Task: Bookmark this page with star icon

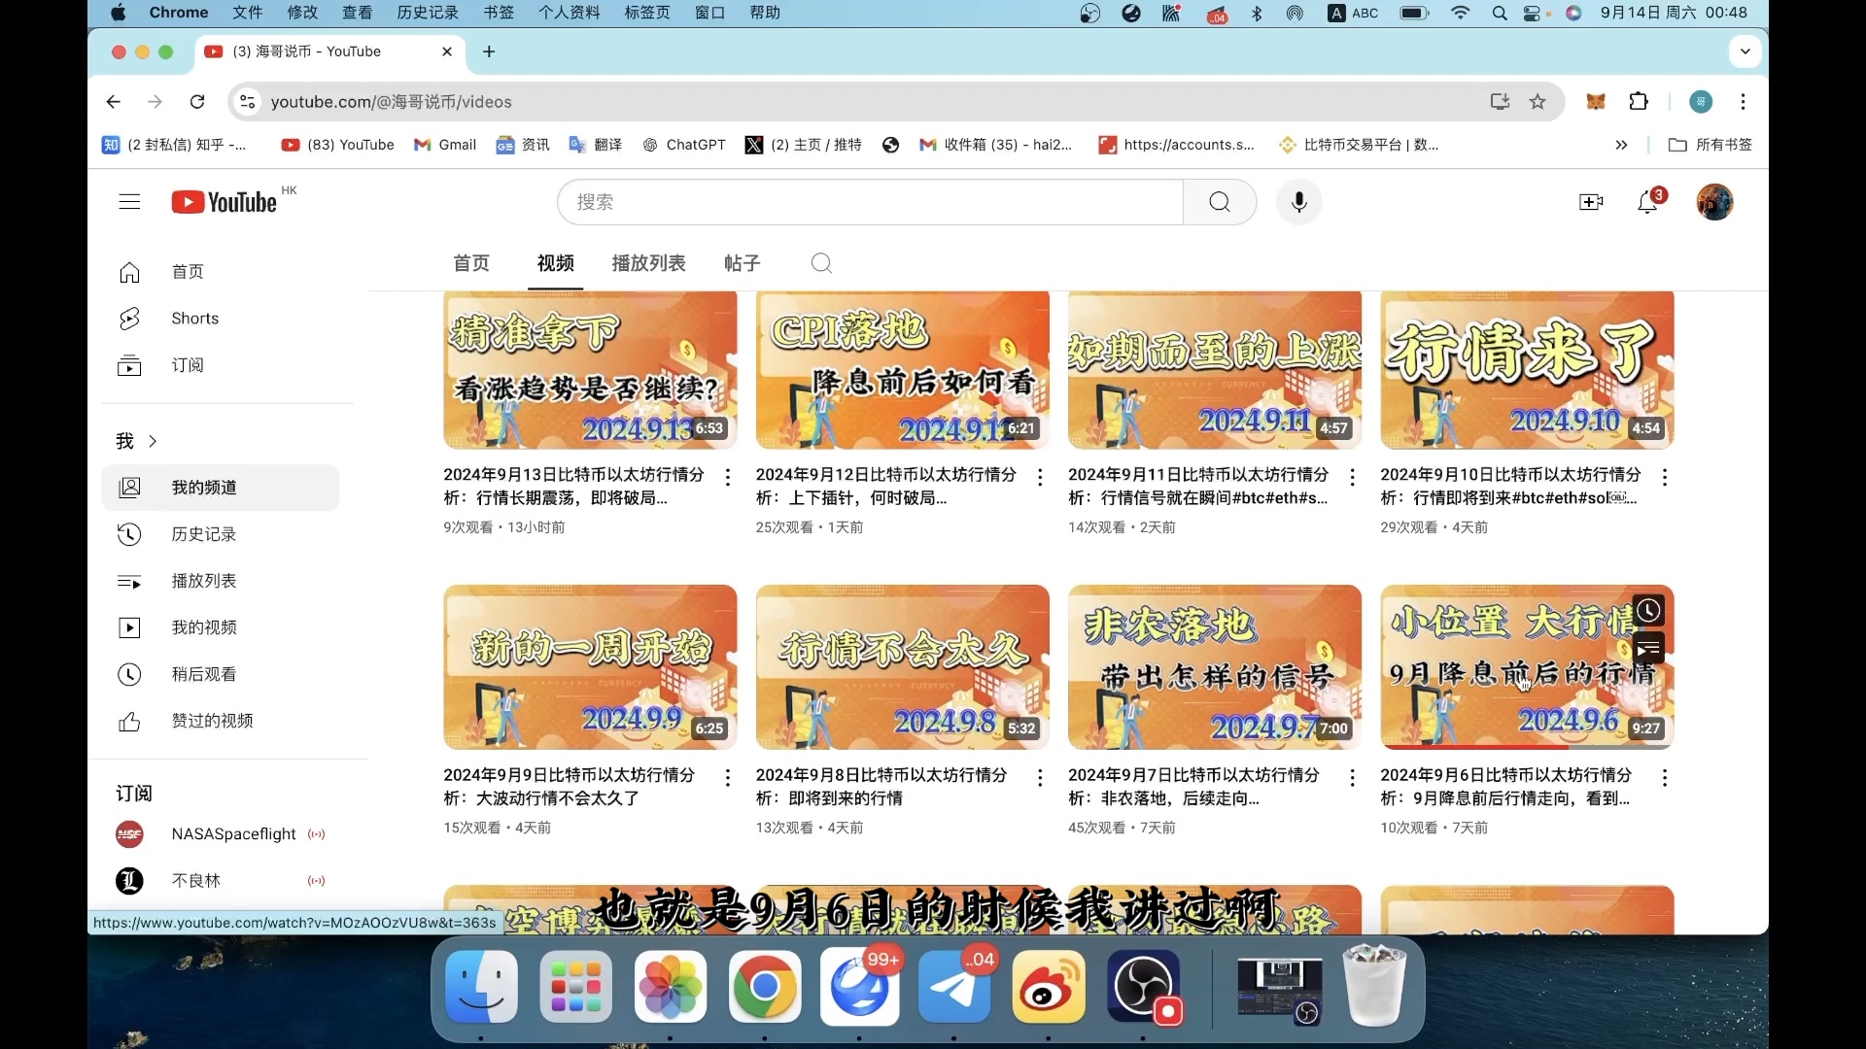Action: (1538, 102)
